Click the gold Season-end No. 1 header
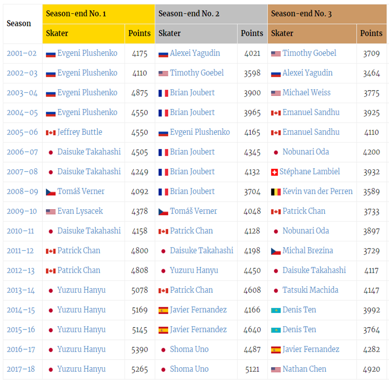 (x=98, y=14)
